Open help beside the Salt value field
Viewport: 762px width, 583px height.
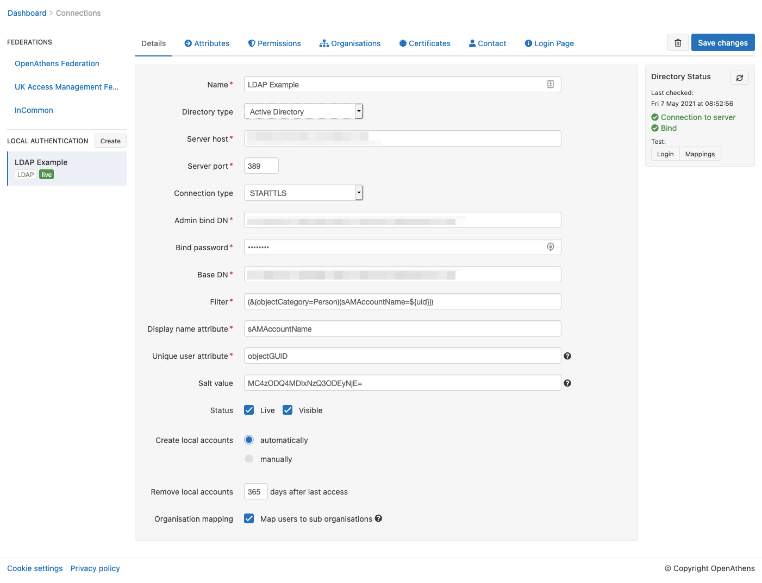(x=567, y=383)
